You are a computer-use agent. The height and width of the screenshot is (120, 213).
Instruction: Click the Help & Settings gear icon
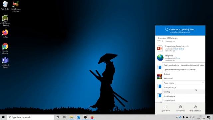195,107
